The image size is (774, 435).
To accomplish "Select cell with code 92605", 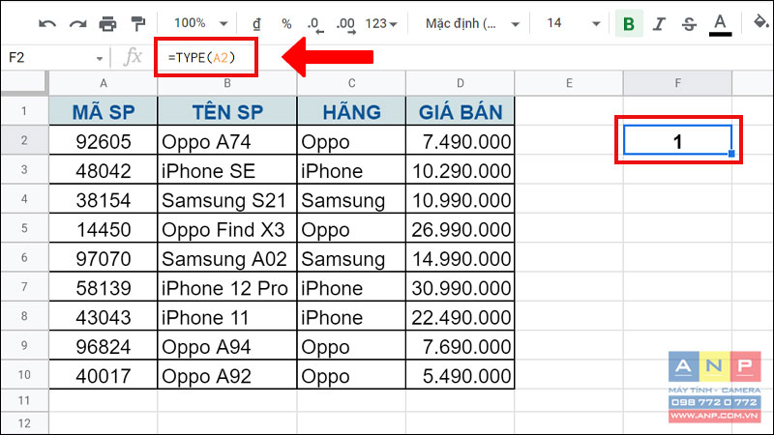I will (x=104, y=141).
